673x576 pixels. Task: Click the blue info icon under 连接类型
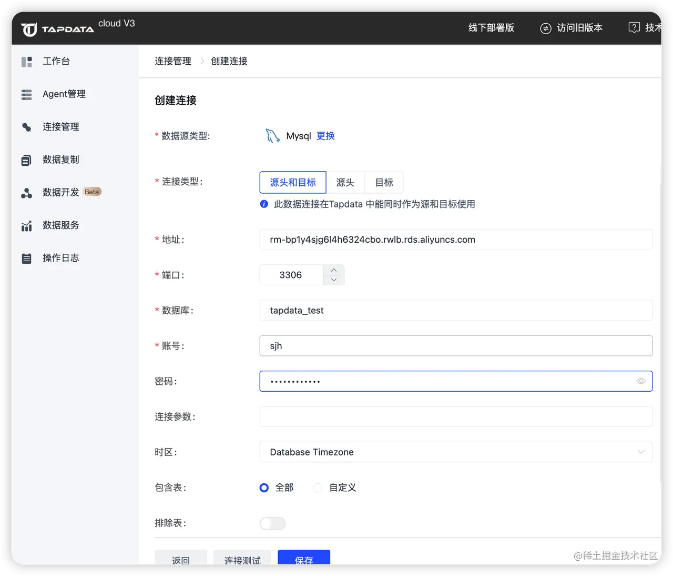pos(264,204)
